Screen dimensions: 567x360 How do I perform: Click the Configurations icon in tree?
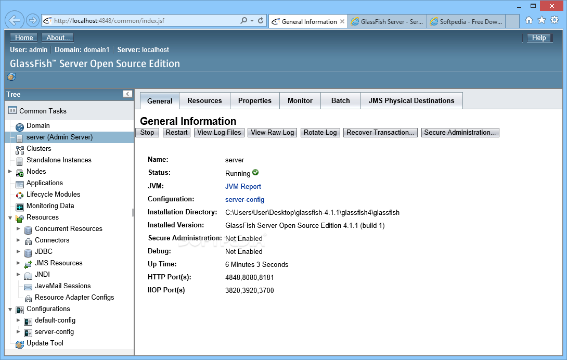(20, 310)
